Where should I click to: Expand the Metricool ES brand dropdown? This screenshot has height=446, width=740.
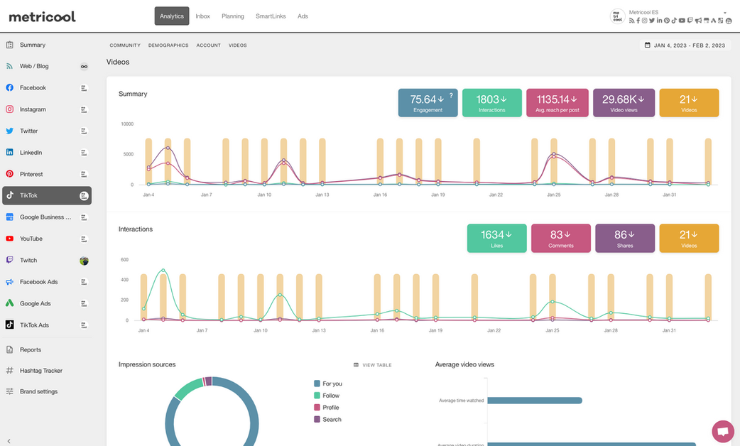[x=725, y=13]
